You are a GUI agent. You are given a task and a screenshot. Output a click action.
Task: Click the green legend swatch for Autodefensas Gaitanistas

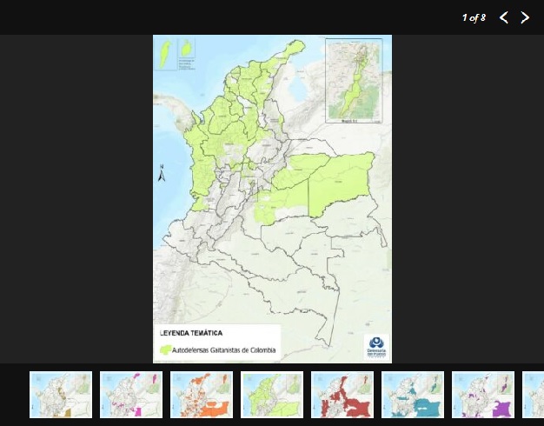click(x=165, y=350)
